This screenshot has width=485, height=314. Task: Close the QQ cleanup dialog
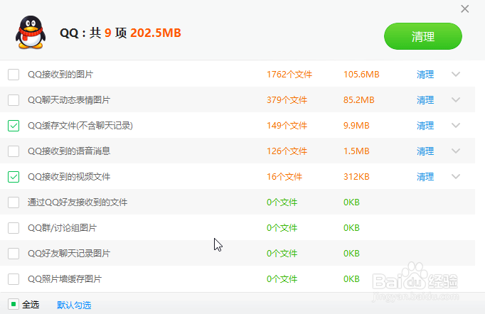(464, 9)
